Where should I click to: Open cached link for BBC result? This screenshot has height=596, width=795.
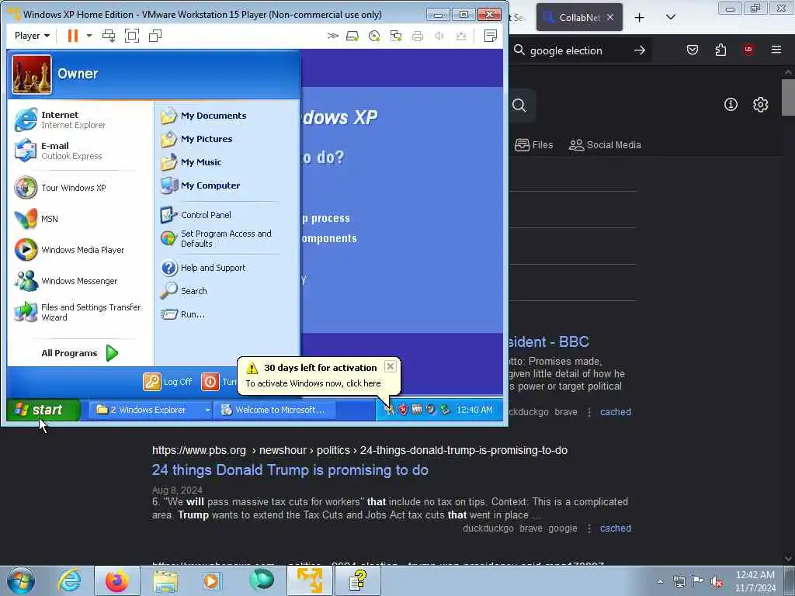tap(616, 412)
